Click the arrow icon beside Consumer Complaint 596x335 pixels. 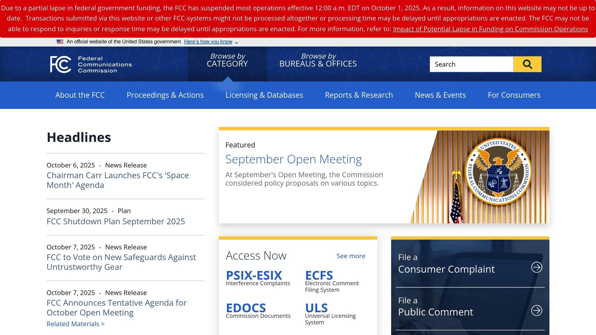536,267
